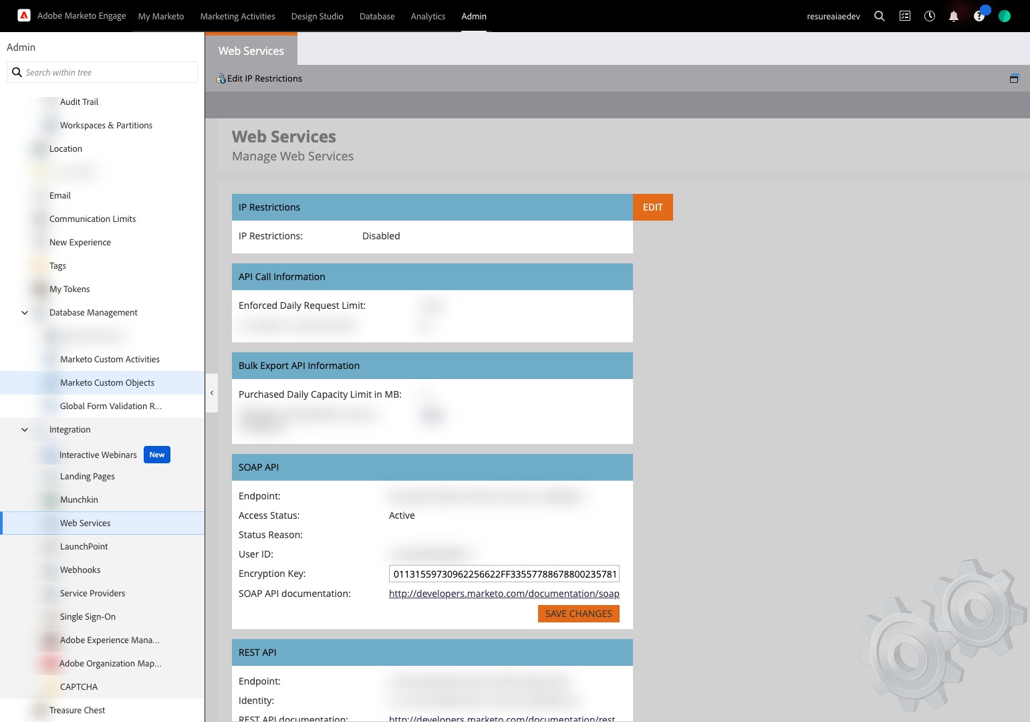Open the Analytics menu
This screenshot has width=1030, height=722.
click(x=428, y=16)
